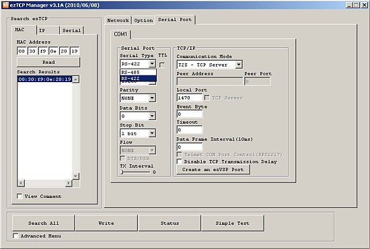The image size is (370, 249).
Task: Close the ezTCP Manager window
Action: point(364,5)
